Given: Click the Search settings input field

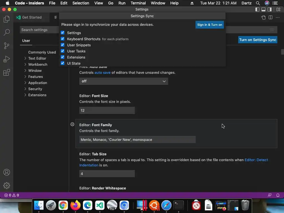Looking at the screenshot, I should click(x=39, y=30).
